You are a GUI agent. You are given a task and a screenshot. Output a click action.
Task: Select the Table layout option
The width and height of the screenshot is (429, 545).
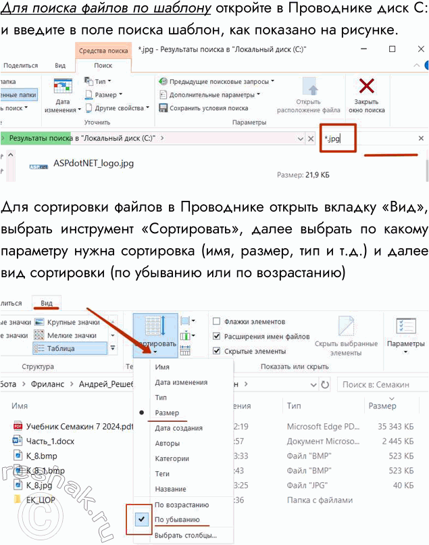[70, 348]
